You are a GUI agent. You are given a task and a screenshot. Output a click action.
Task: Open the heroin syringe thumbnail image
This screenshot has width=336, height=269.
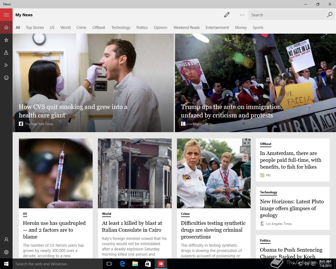coord(56,173)
